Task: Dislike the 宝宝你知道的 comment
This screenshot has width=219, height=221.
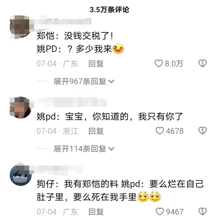Action: [203, 131]
